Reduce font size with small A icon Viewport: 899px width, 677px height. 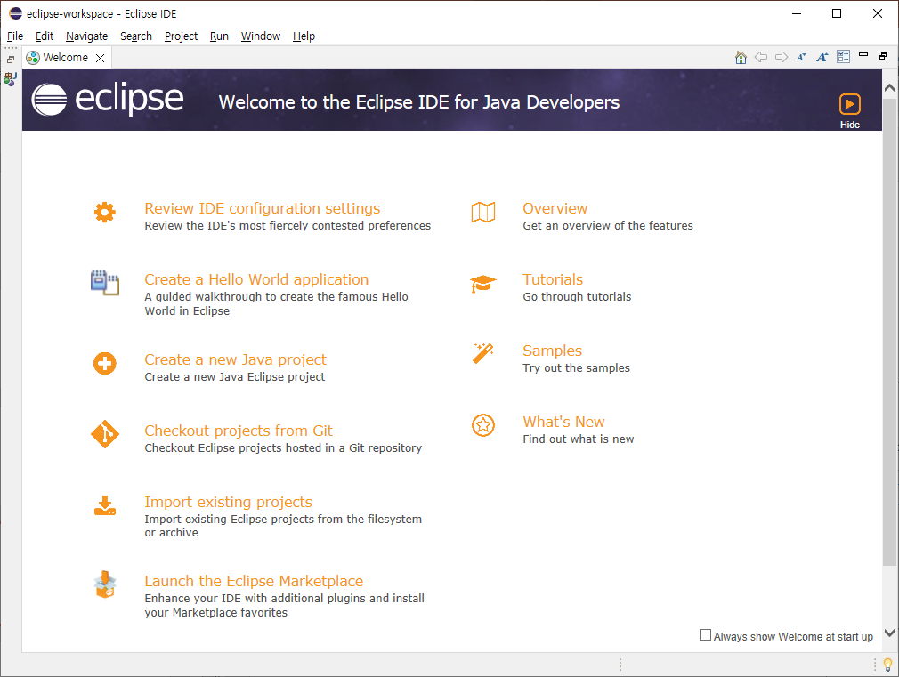[801, 57]
